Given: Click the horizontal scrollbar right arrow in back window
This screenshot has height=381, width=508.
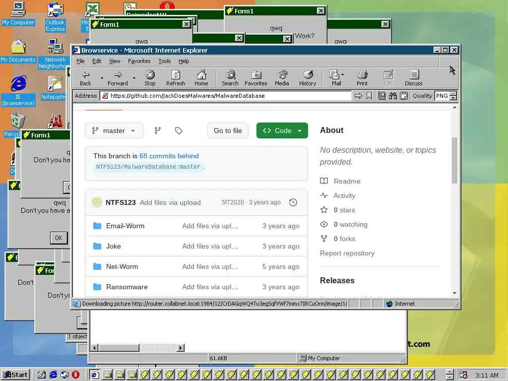Looking at the screenshot, I should pyautogui.click(x=181, y=348).
